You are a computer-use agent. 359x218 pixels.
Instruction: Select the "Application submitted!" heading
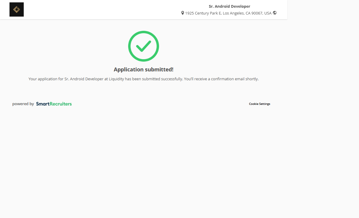pos(144,70)
